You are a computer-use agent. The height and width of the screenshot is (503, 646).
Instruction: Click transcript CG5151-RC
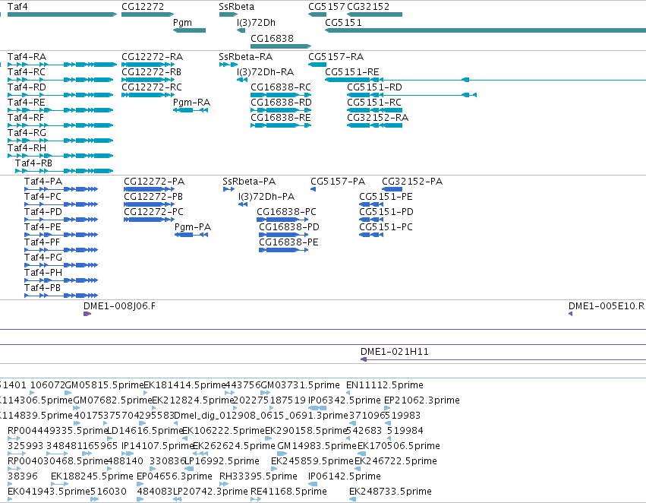[x=374, y=110]
